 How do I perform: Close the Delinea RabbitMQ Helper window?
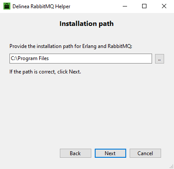(x=164, y=6)
